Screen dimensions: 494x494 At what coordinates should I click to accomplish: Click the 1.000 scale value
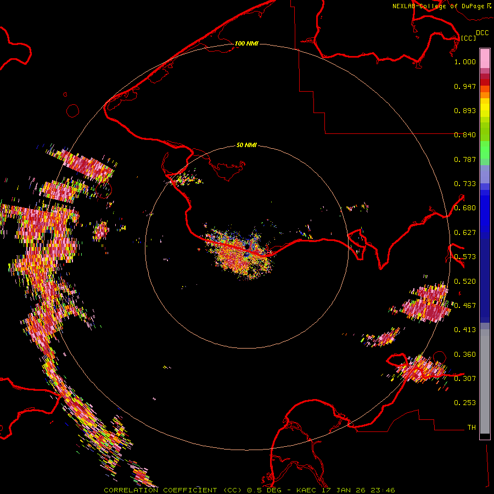pos(465,61)
